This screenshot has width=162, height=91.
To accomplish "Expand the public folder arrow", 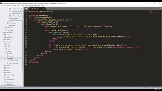I will (x=3, y=39).
